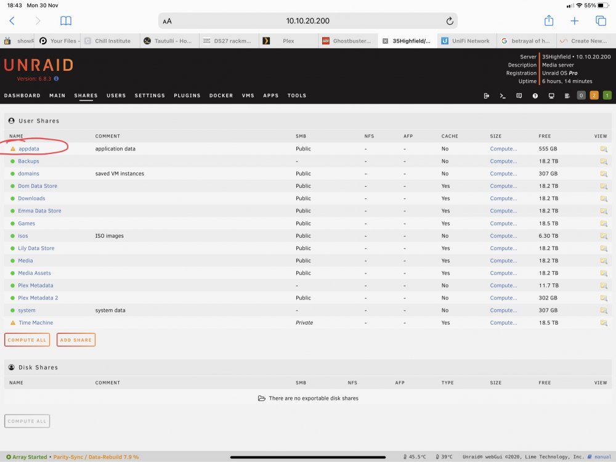Click the UNRAID logo
This screenshot has height=462, width=616.
point(38,65)
